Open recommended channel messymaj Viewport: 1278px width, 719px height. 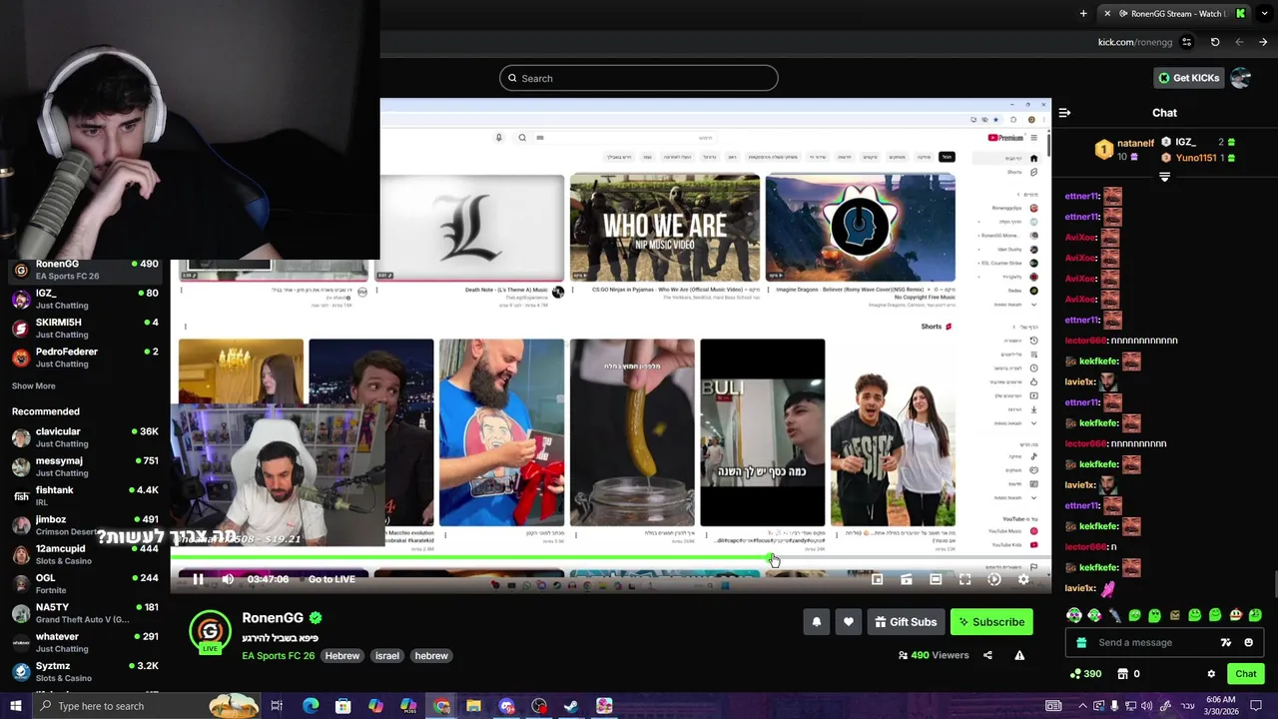84,466
